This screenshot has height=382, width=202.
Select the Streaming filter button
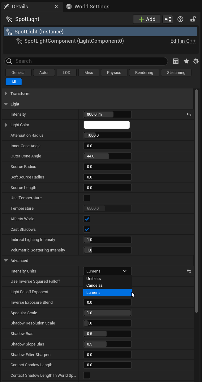click(176, 73)
